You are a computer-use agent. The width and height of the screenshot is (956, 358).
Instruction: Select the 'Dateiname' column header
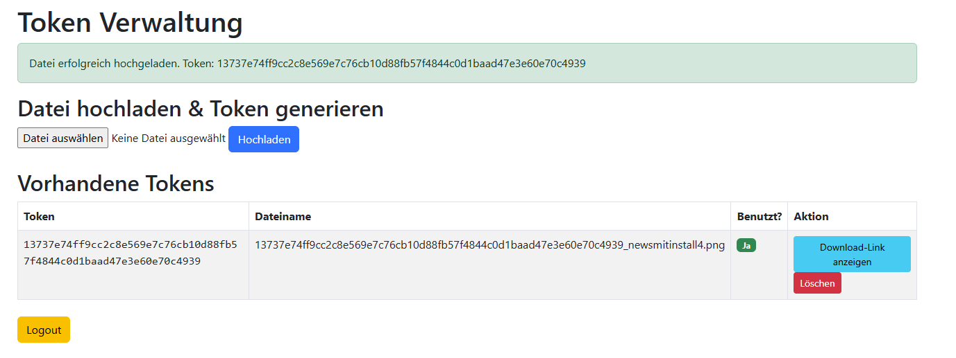coord(283,216)
